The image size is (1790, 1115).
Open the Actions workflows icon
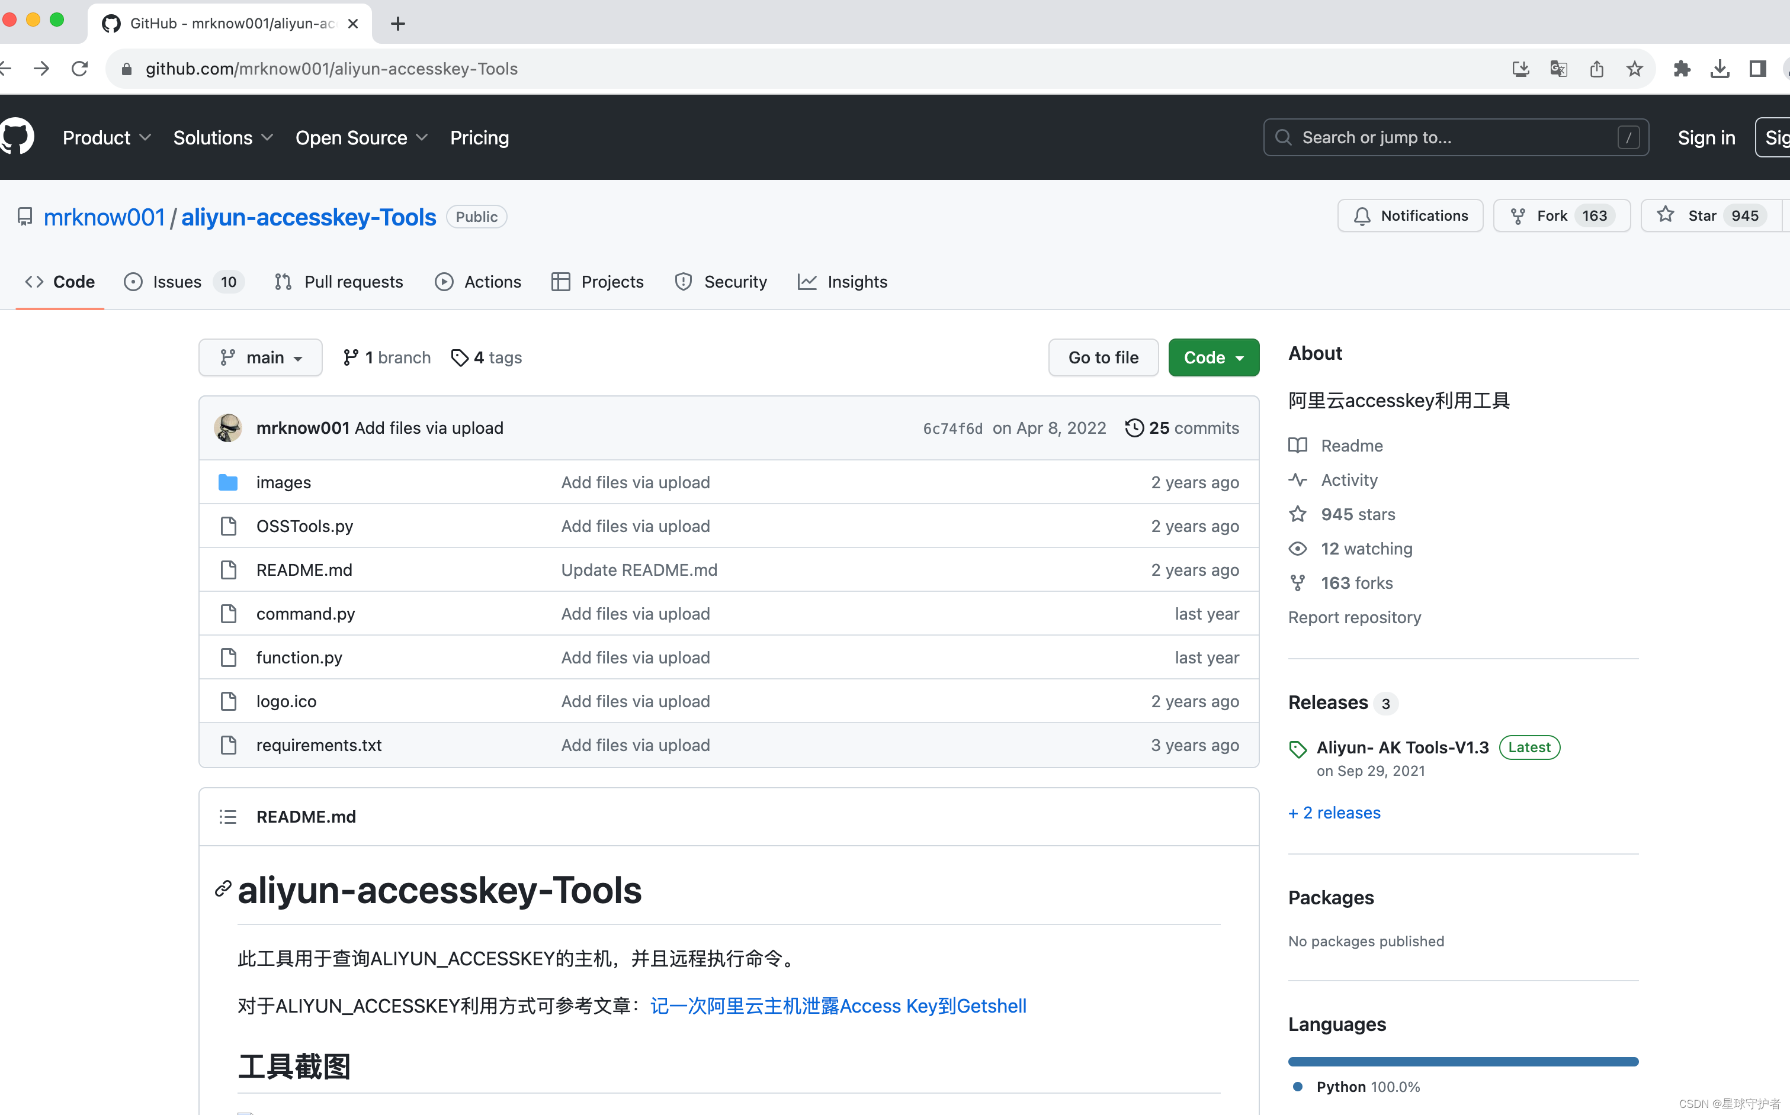point(444,282)
